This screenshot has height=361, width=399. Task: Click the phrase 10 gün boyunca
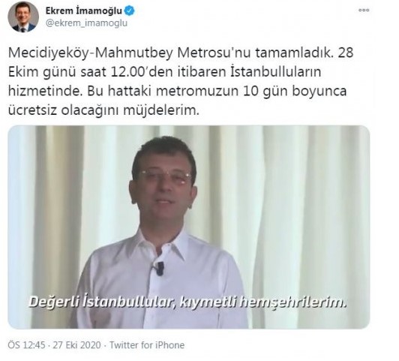295,92
